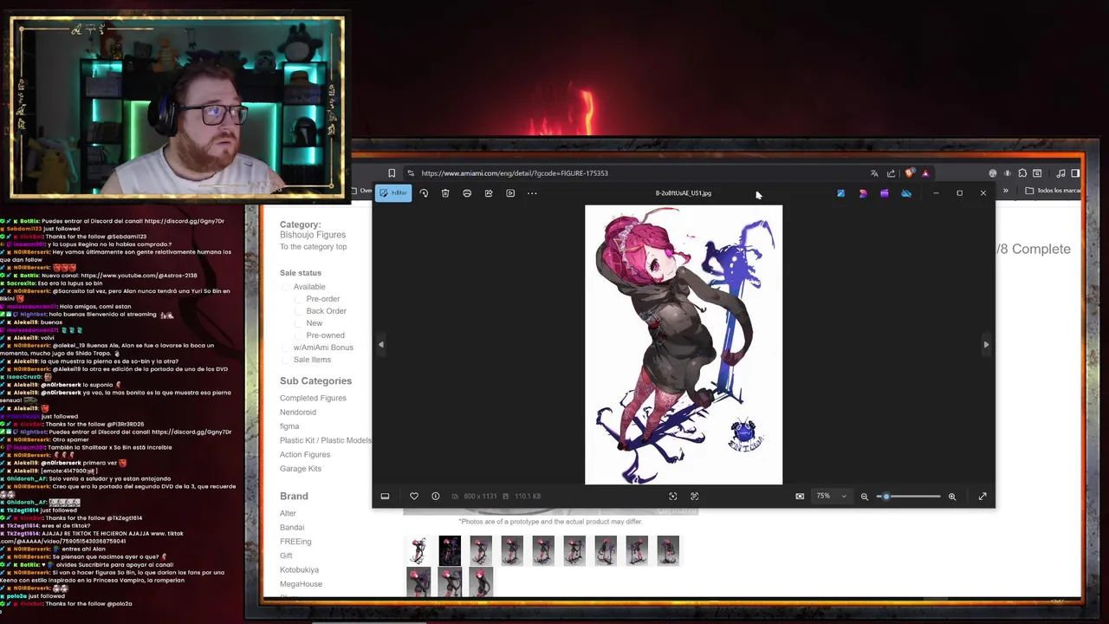Click the share icon in browser address bar
The image size is (1109, 624).
coord(891,173)
